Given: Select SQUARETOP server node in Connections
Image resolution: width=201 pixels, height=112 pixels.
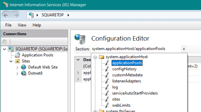Looking at the screenshot, I should [41, 49].
